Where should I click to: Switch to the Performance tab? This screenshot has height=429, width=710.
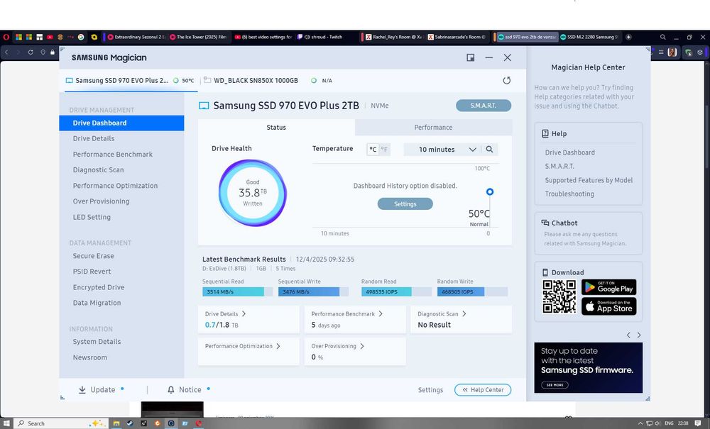click(433, 128)
